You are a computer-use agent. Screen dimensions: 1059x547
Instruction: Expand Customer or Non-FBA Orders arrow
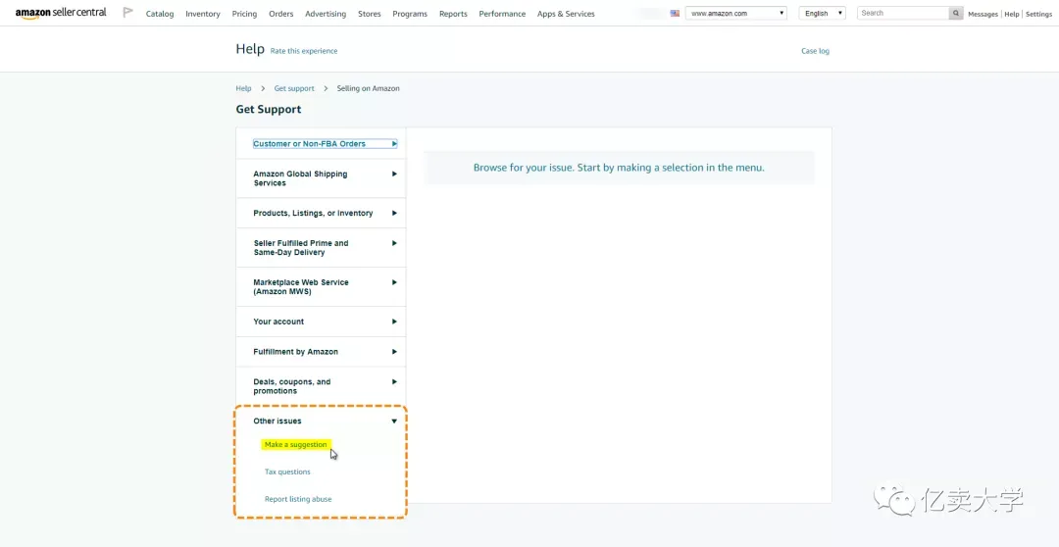click(x=394, y=144)
